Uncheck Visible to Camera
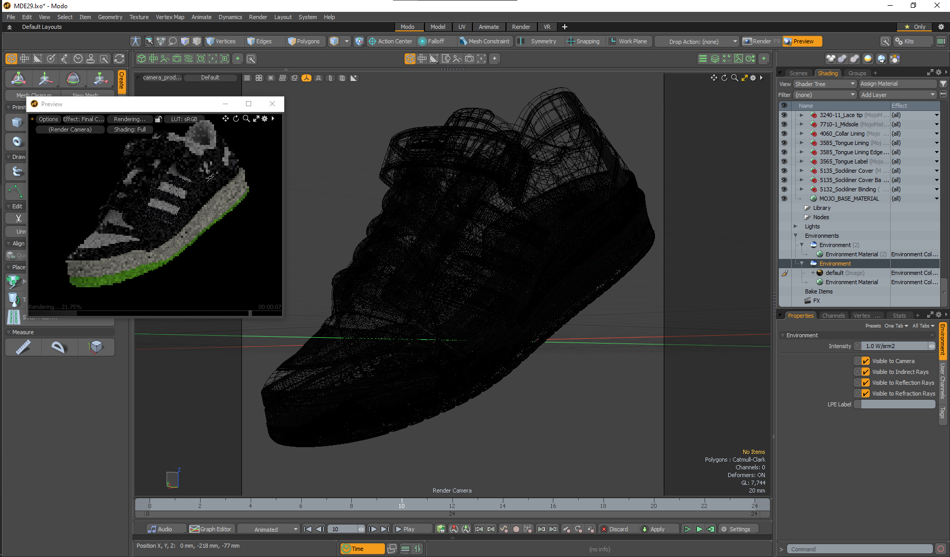 (866, 361)
